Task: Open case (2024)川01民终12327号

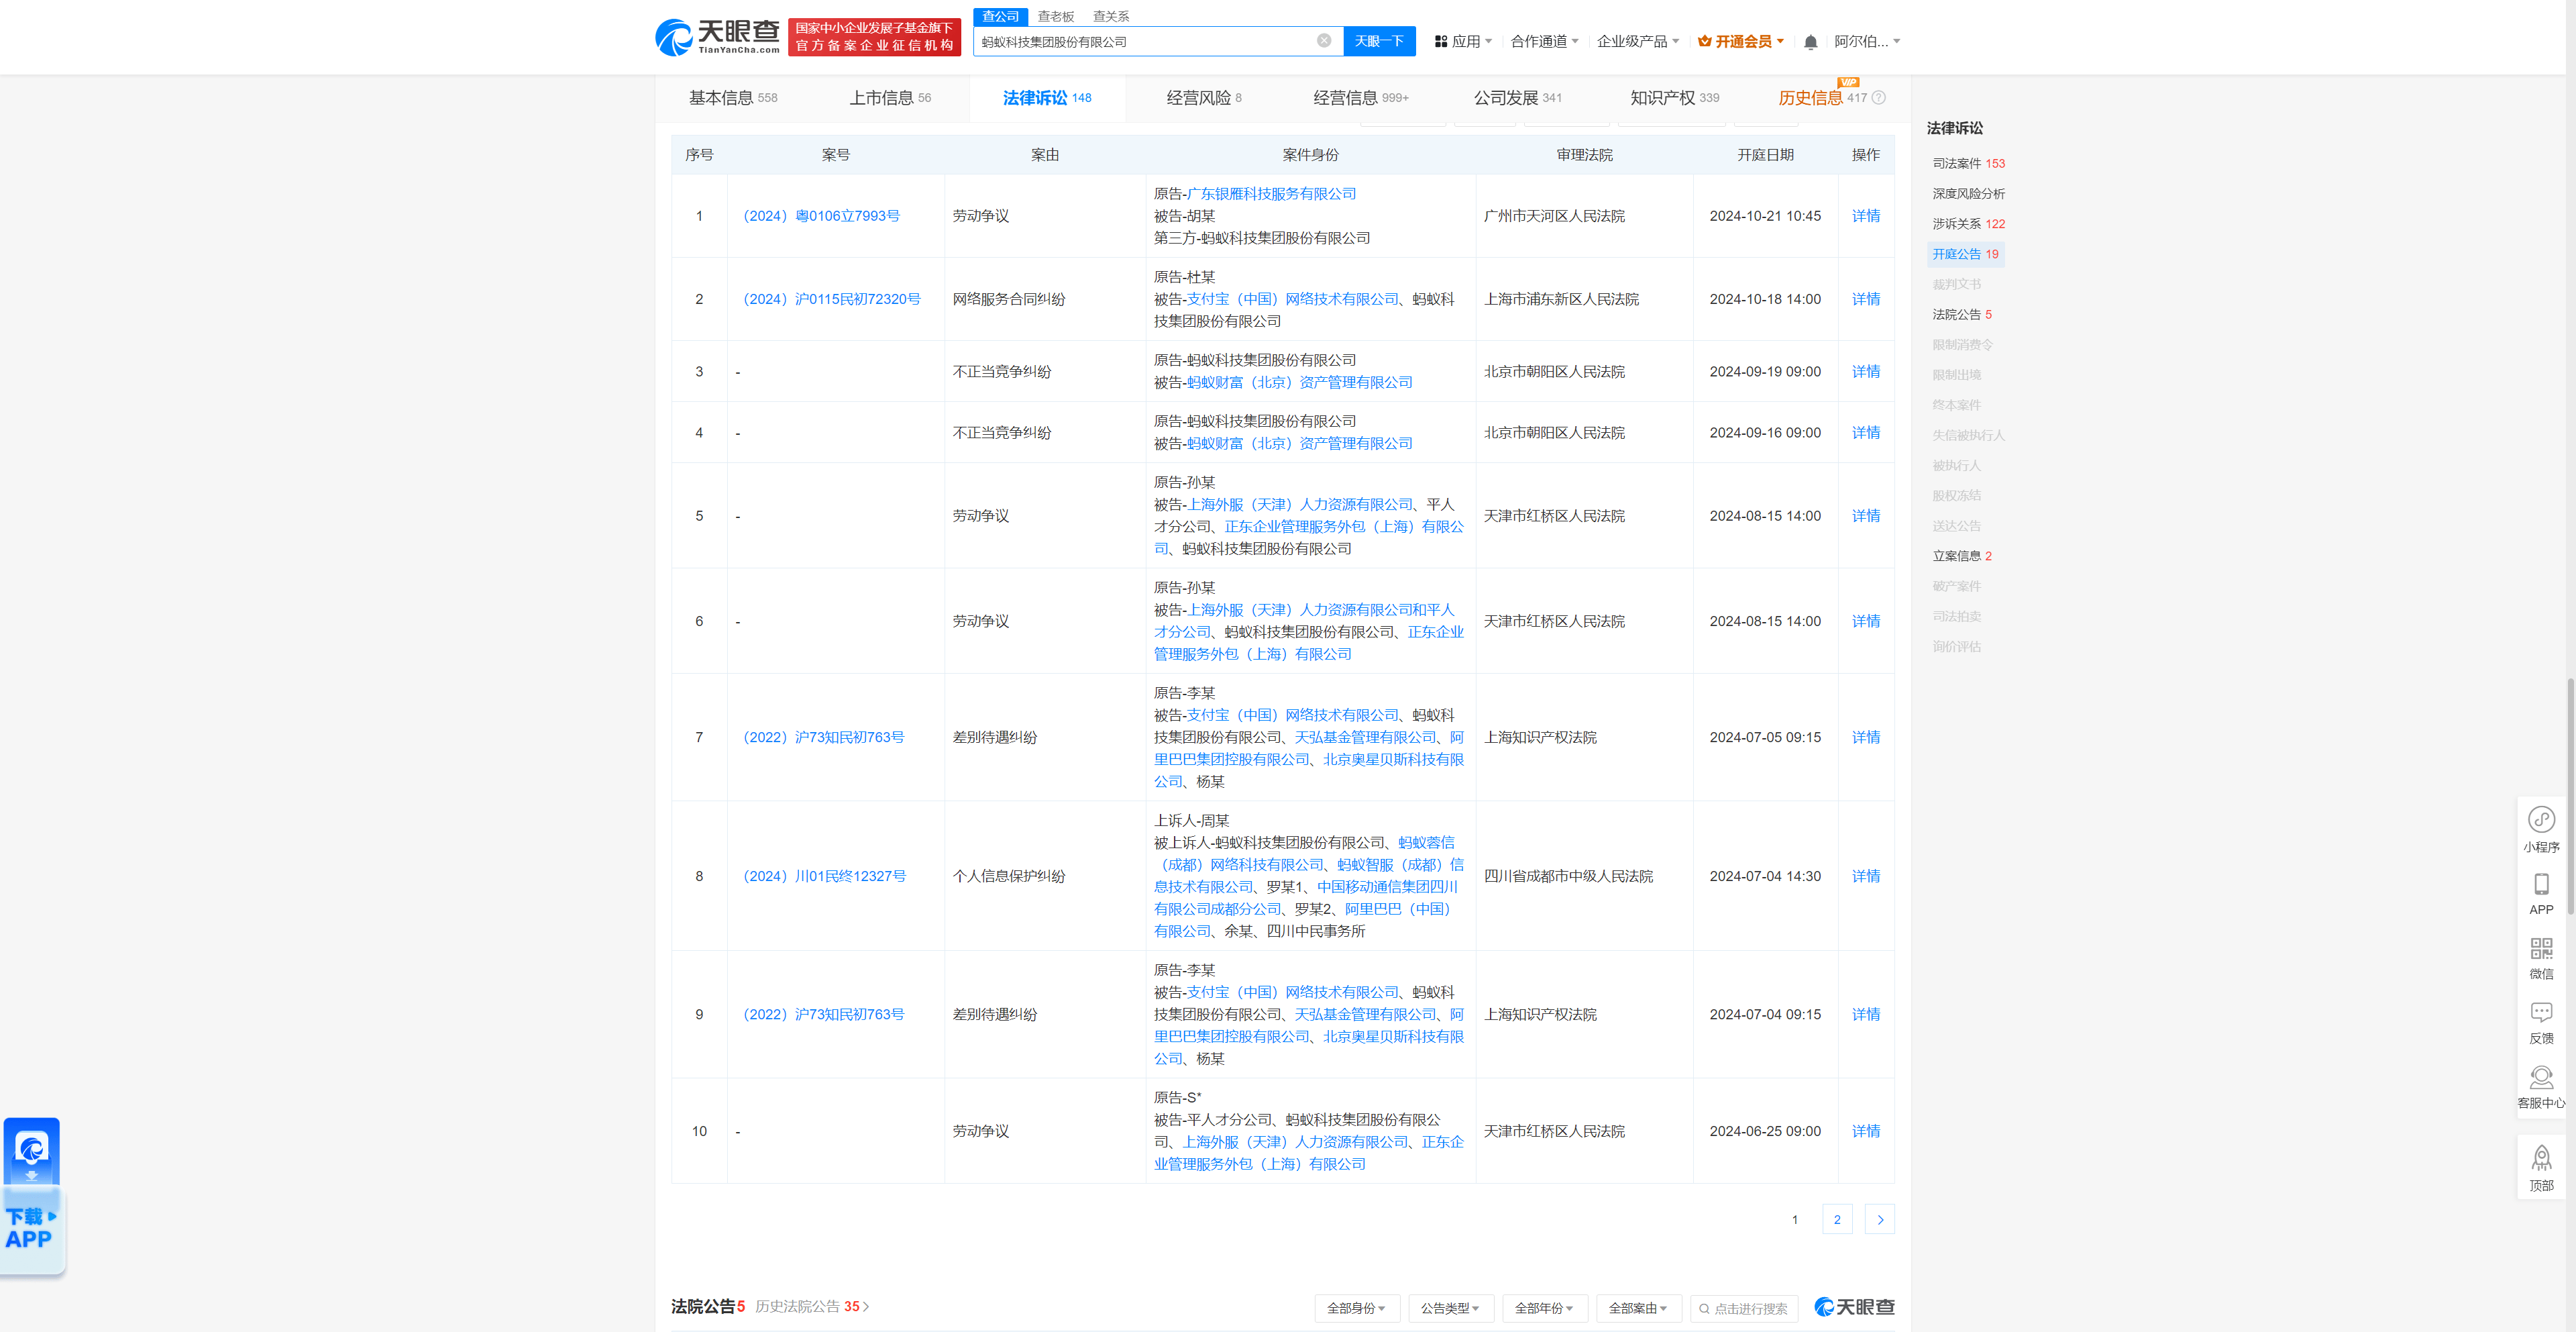Action: point(824,875)
